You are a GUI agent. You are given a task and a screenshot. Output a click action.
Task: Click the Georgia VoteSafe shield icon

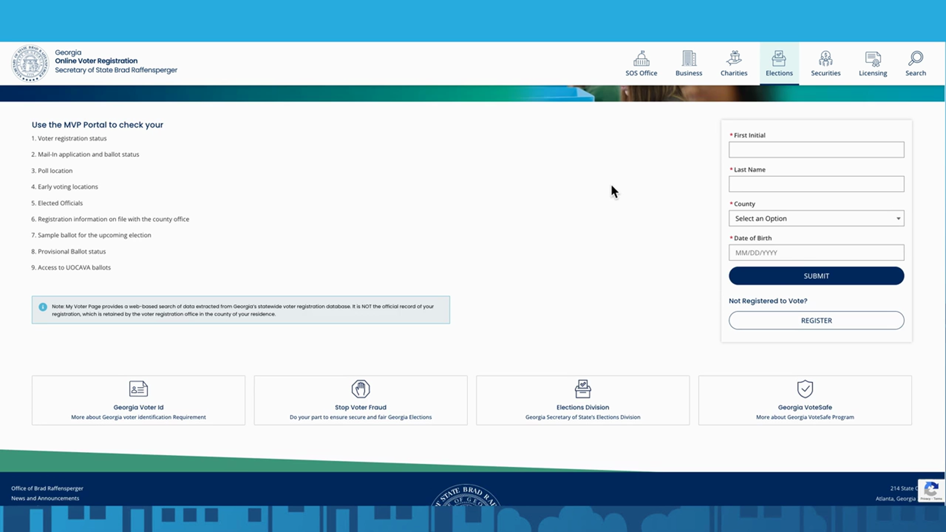[805, 389]
